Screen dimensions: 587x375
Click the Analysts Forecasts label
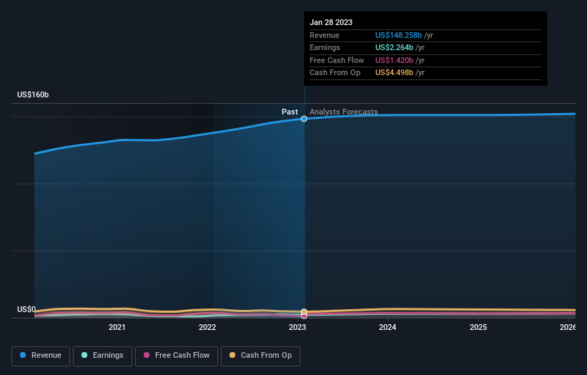tap(344, 112)
